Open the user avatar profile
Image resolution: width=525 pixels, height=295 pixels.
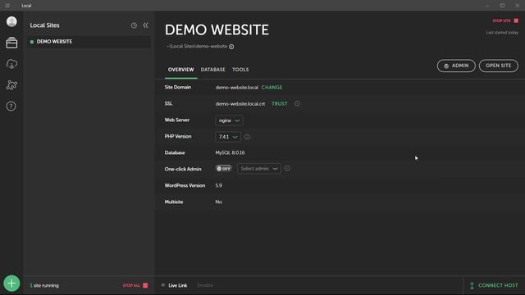click(11, 22)
